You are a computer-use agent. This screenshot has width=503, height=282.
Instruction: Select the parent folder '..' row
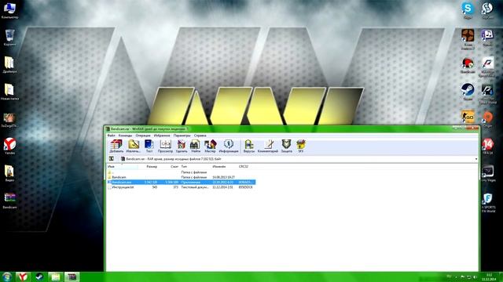pos(182,172)
